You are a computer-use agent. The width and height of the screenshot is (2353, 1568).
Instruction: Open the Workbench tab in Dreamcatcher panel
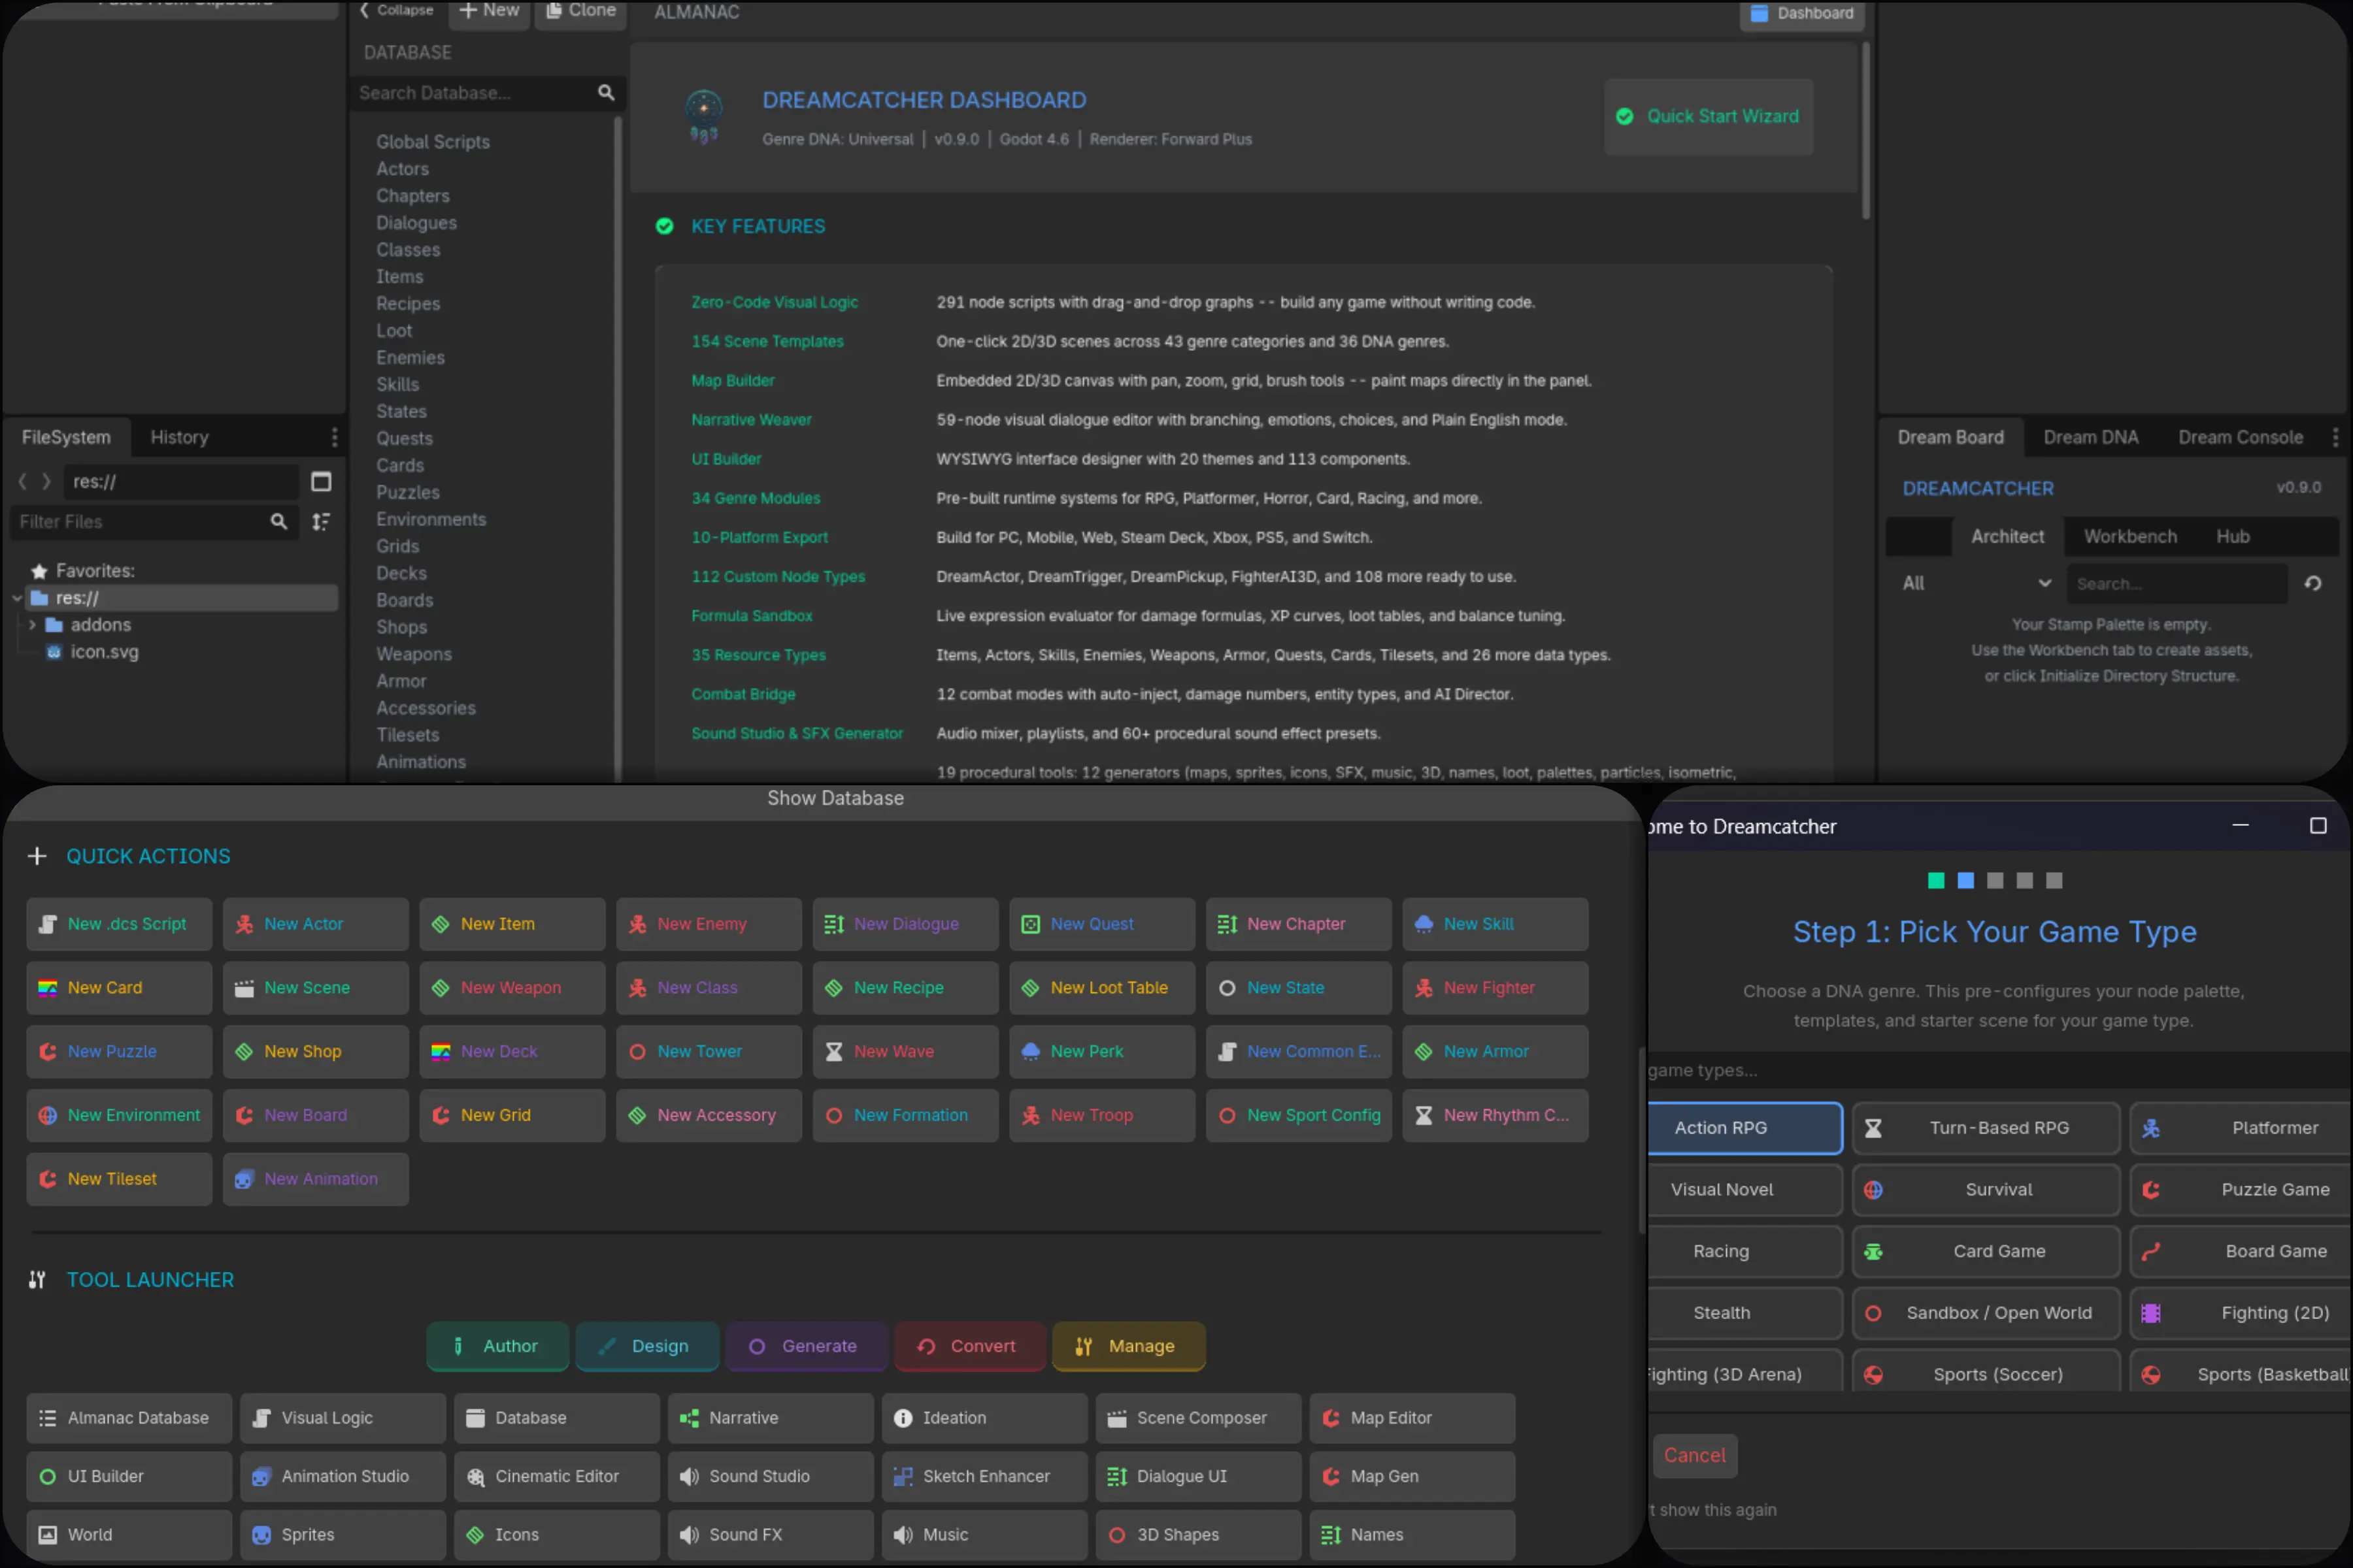[2129, 536]
